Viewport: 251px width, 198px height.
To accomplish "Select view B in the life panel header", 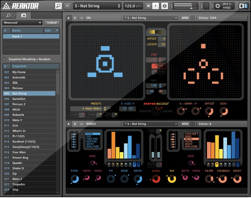I will [x=75, y=18].
